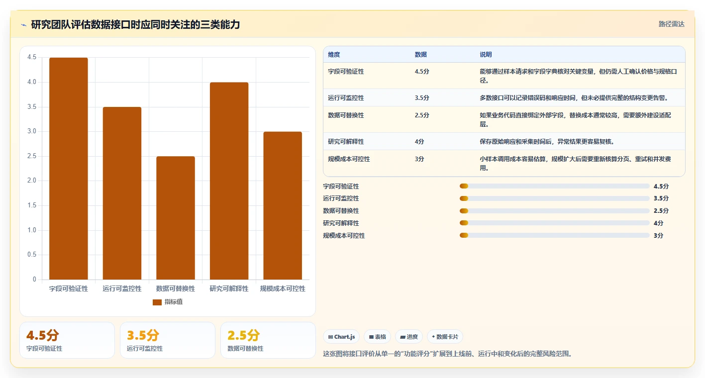Click the 规模成本可控性 progress bar

click(x=555, y=235)
